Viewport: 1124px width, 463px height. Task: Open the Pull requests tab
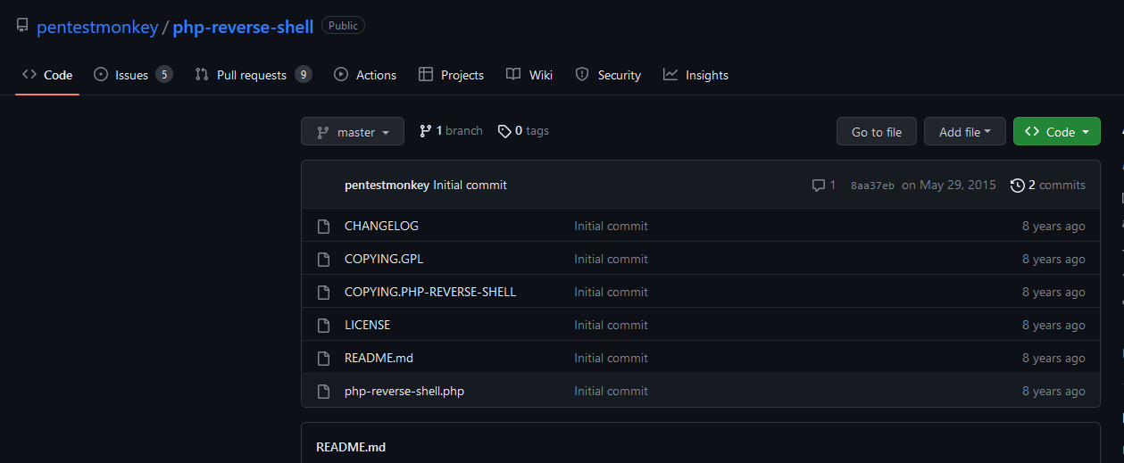253,75
